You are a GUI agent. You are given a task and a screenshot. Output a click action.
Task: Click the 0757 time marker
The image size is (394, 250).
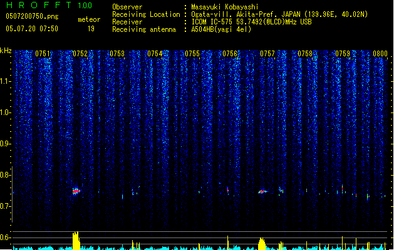click(267, 54)
